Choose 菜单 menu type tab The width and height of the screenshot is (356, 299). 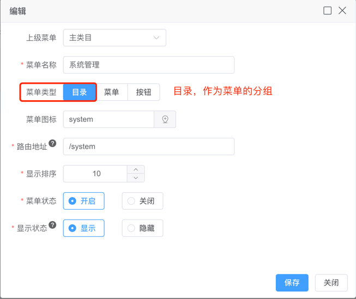pos(111,92)
